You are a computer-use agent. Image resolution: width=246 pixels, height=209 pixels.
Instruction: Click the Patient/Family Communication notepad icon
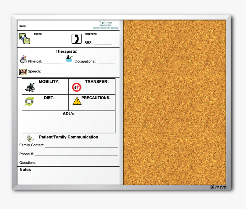click(x=30, y=138)
